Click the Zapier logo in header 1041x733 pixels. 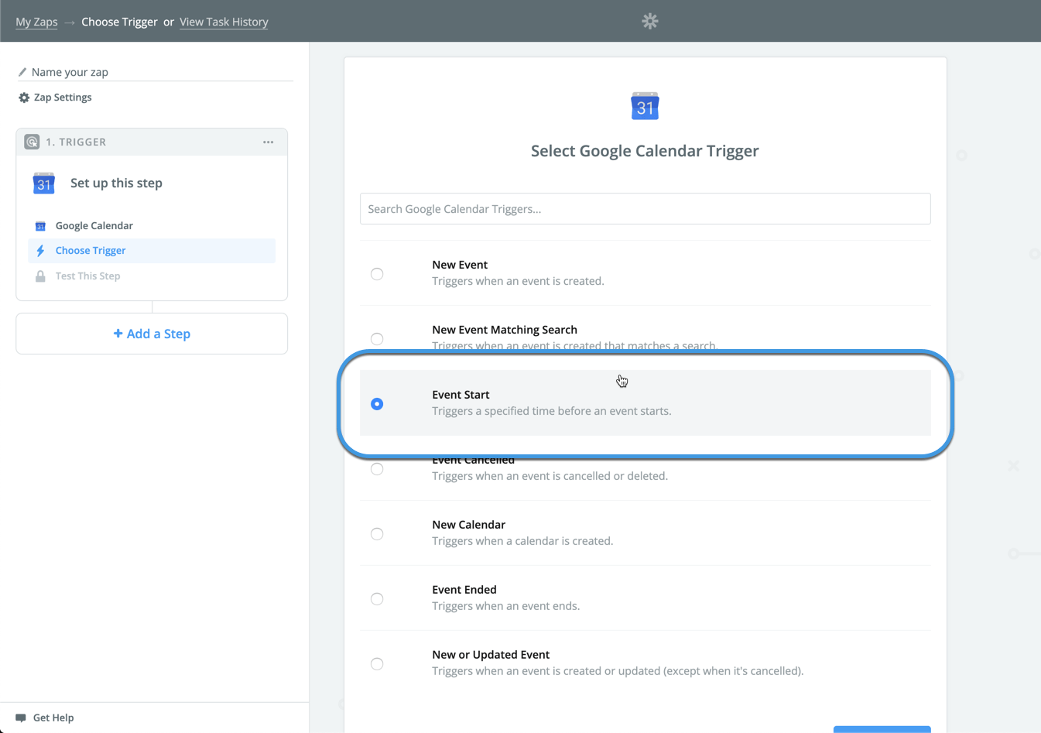649,22
